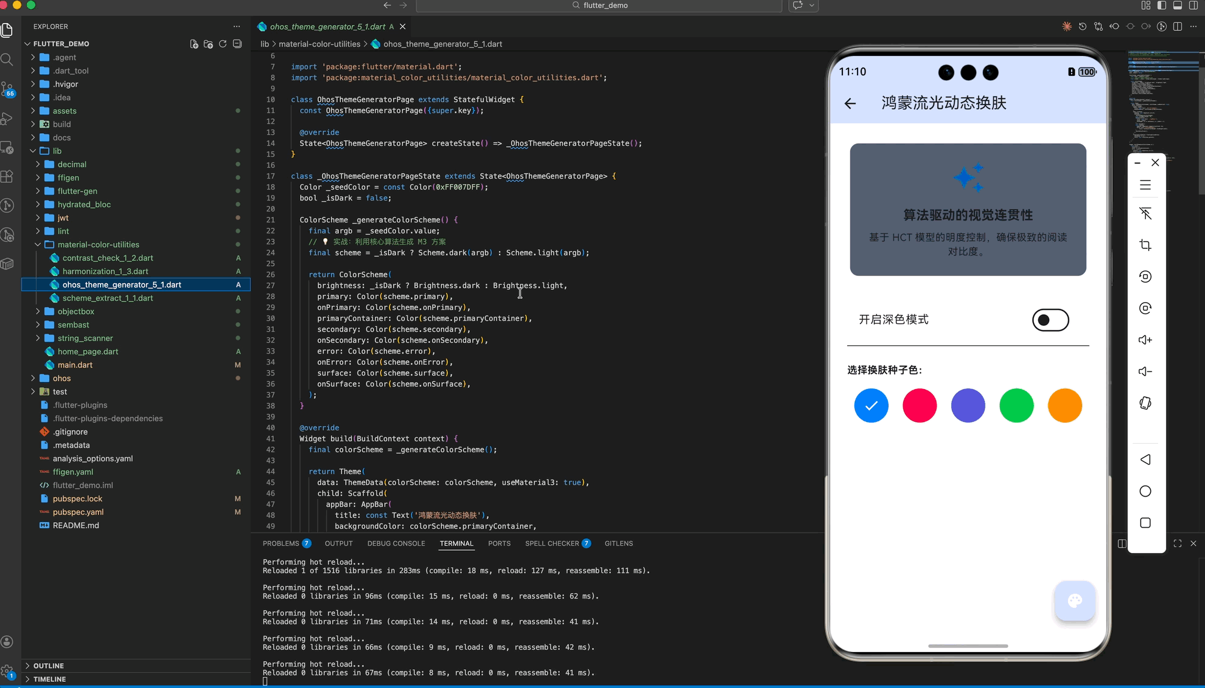This screenshot has height=688, width=1205.
Task: Tap the emulator back triangle button
Action: 1145,459
